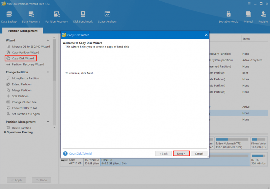Click Next in Copy Disk Wizard
The image size is (270, 189).
(181, 154)
